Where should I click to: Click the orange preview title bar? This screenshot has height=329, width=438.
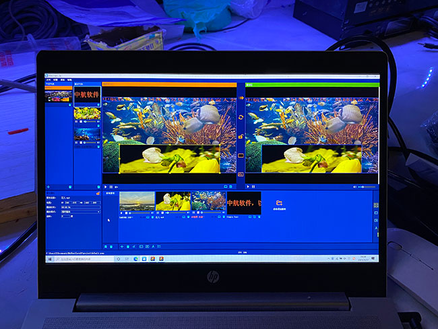(x=168, y=85)
